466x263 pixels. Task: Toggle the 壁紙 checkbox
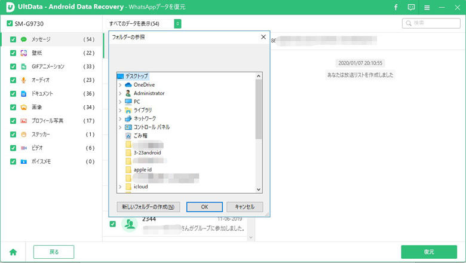coord(13,53)
